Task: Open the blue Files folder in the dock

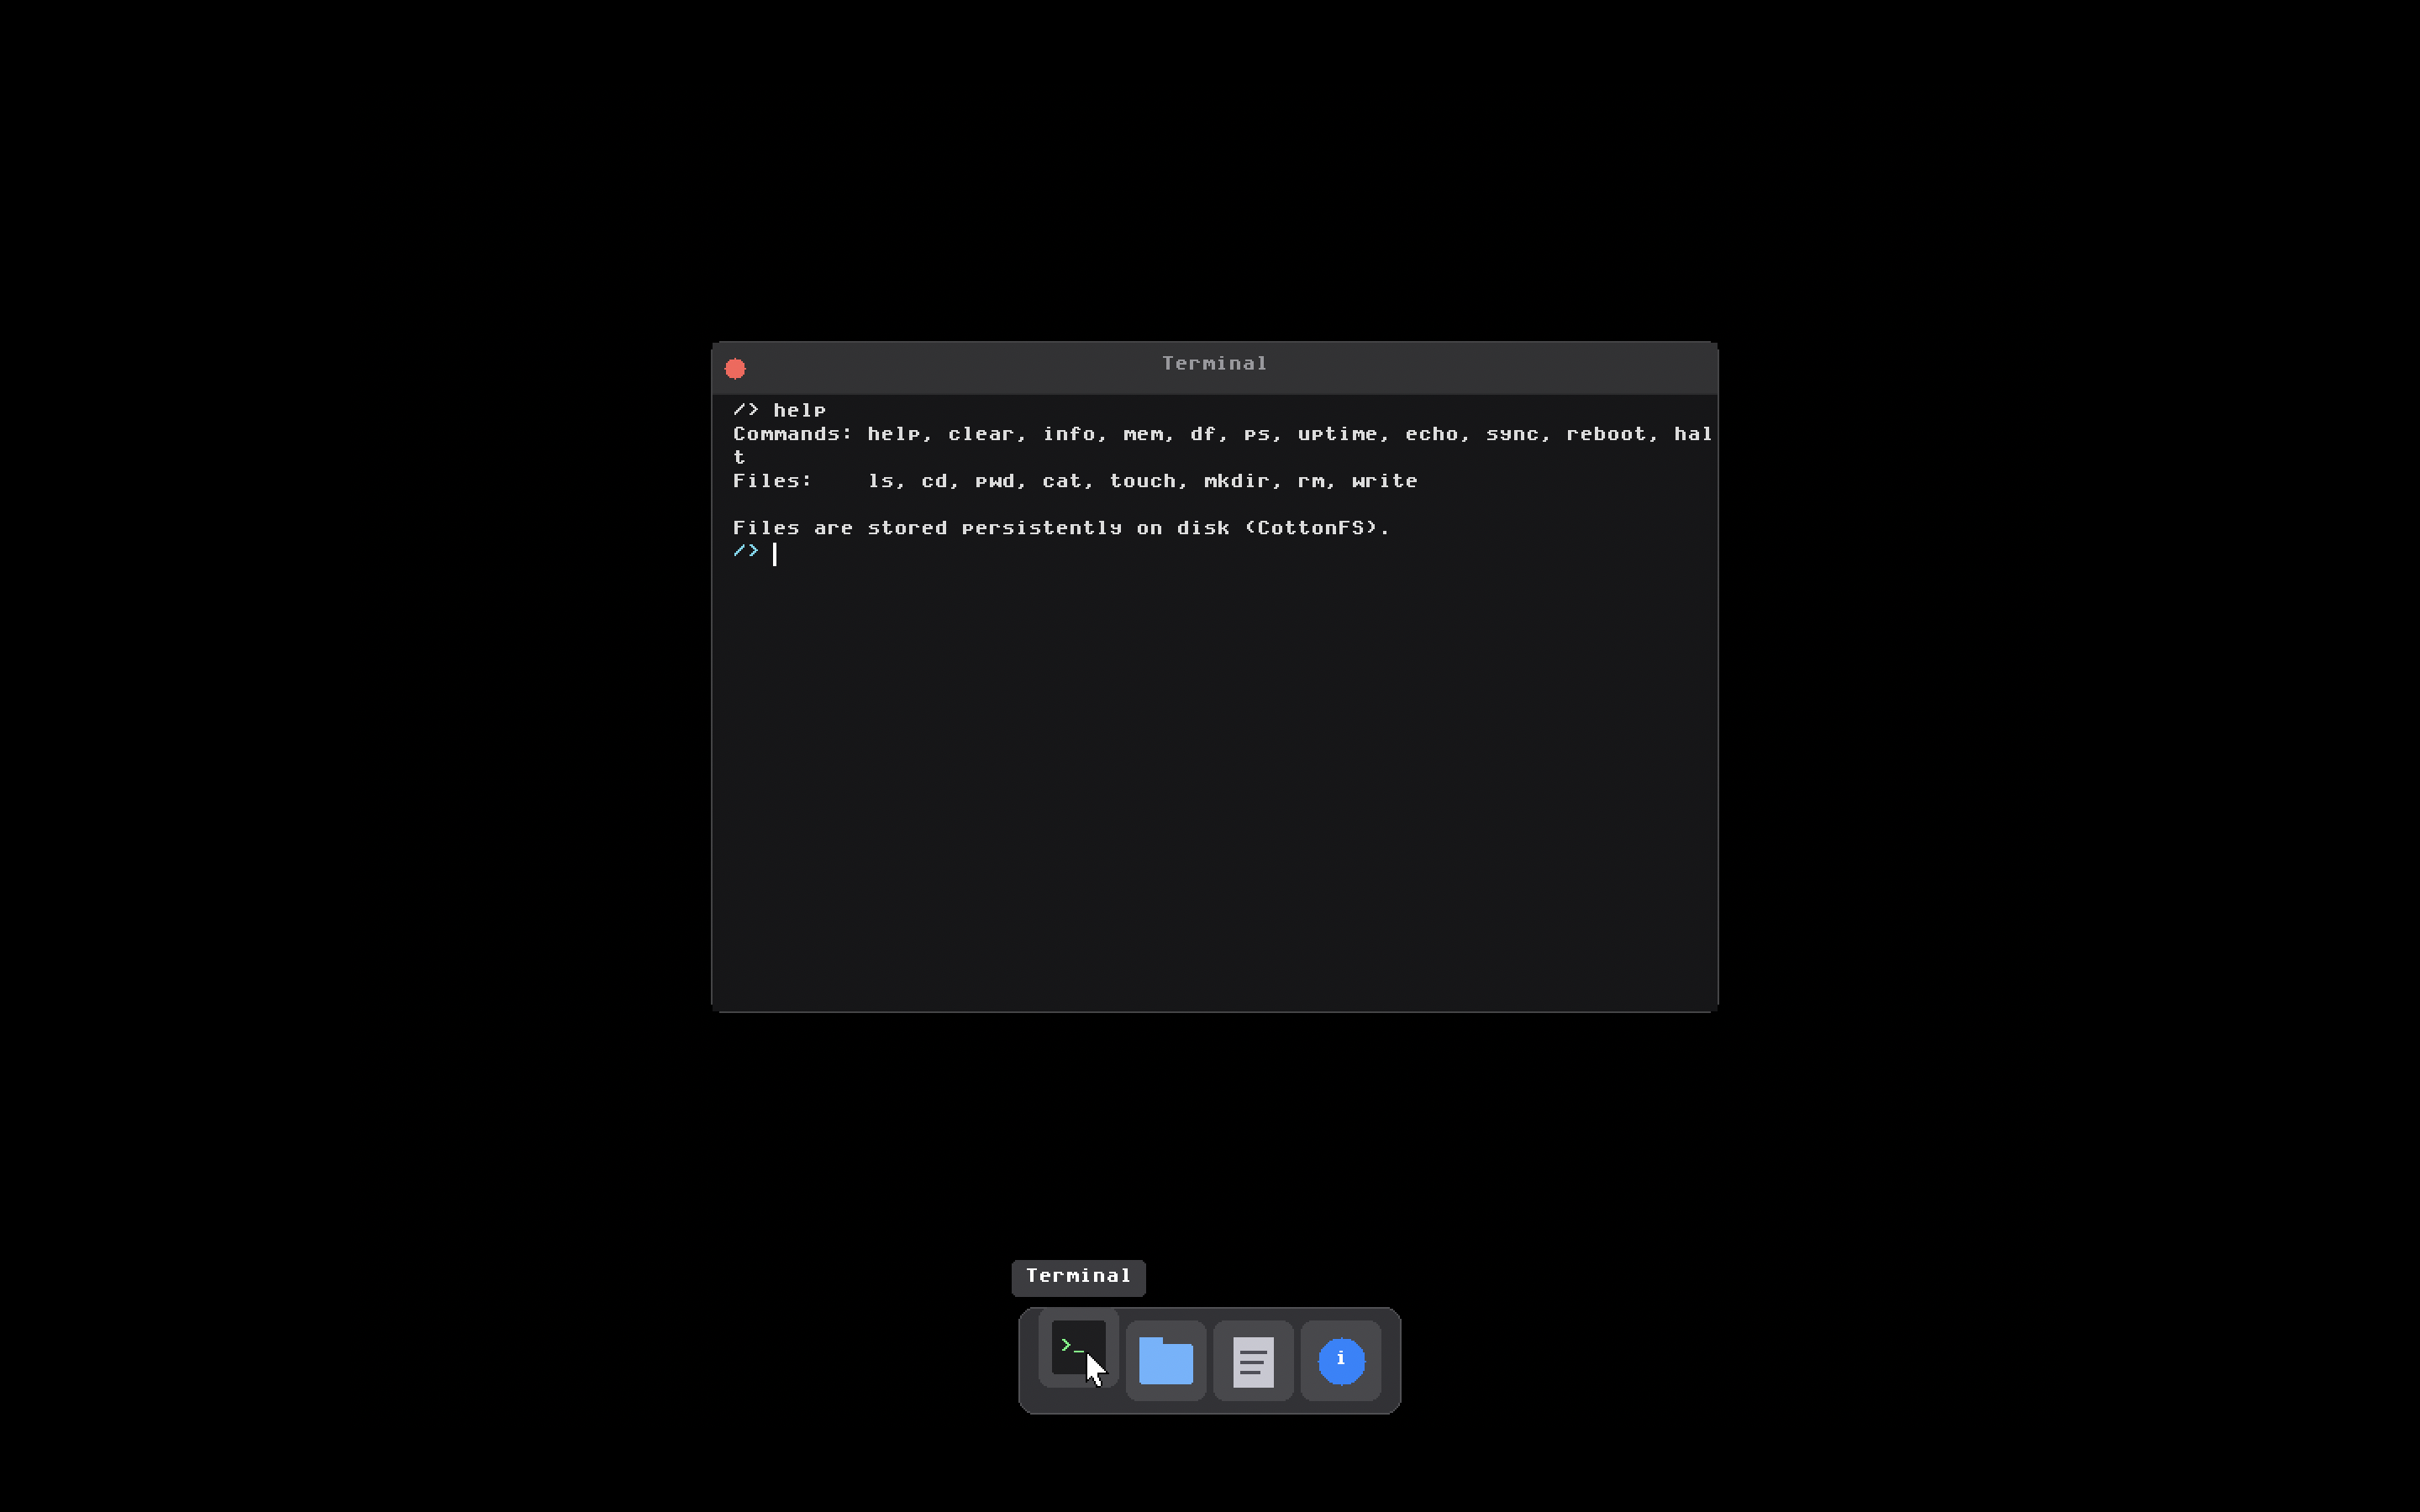Action: (x=1165, y=1360)
